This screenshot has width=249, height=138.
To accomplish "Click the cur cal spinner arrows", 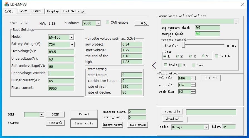I will 193,85.
